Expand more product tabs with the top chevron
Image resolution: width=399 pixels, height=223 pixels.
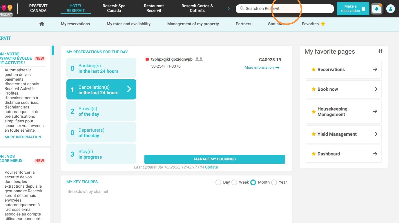228,8
